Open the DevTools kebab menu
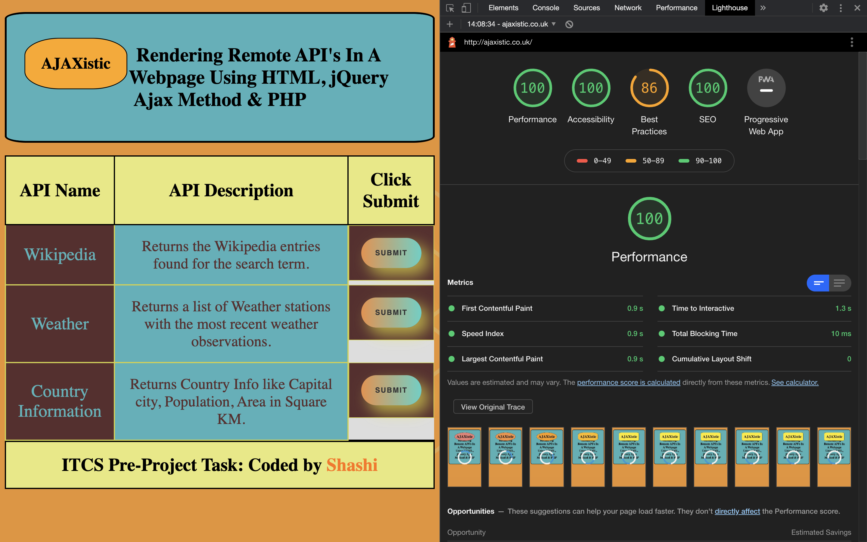867x542 pixels. (841, 8)
